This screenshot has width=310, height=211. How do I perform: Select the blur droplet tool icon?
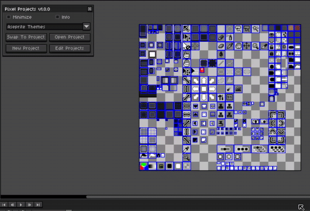221,55
